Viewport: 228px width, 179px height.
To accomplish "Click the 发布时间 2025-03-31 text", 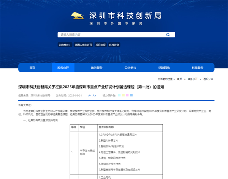I will coord(69,95).
